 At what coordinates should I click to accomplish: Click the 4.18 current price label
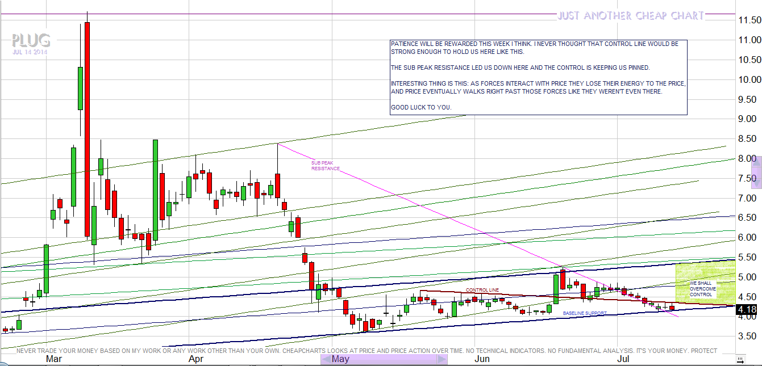747,309
